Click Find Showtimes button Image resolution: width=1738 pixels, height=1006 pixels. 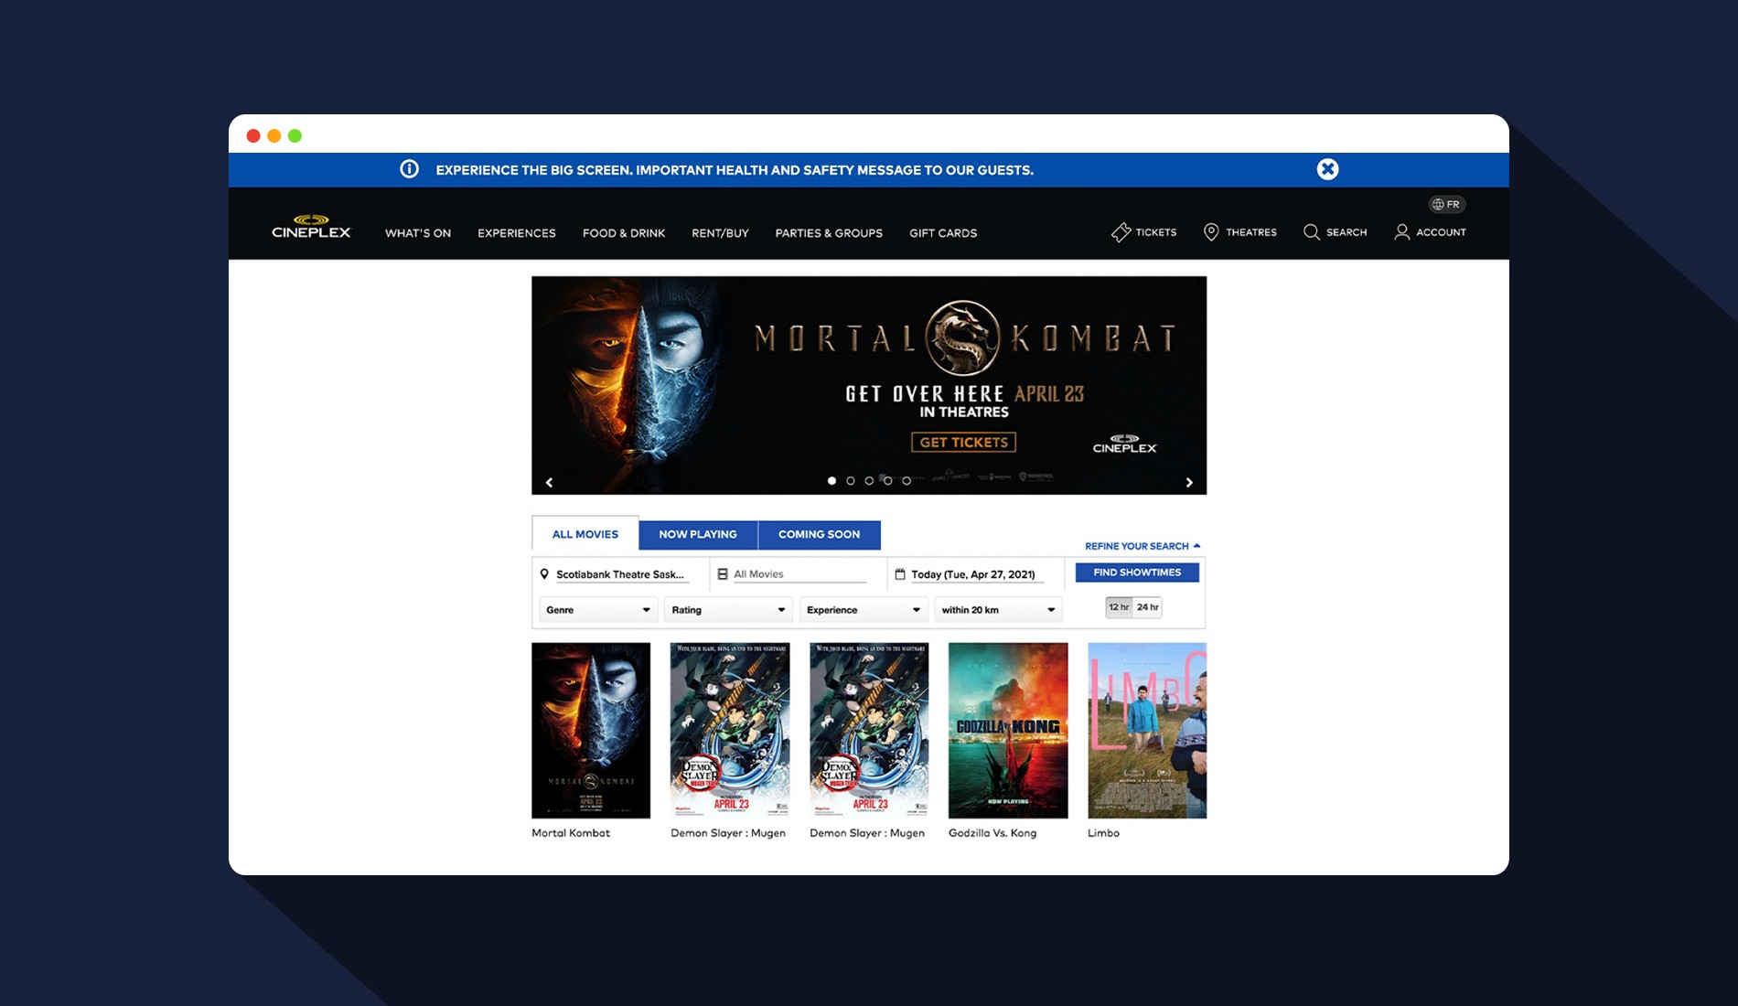click(x=1137, y=573)
